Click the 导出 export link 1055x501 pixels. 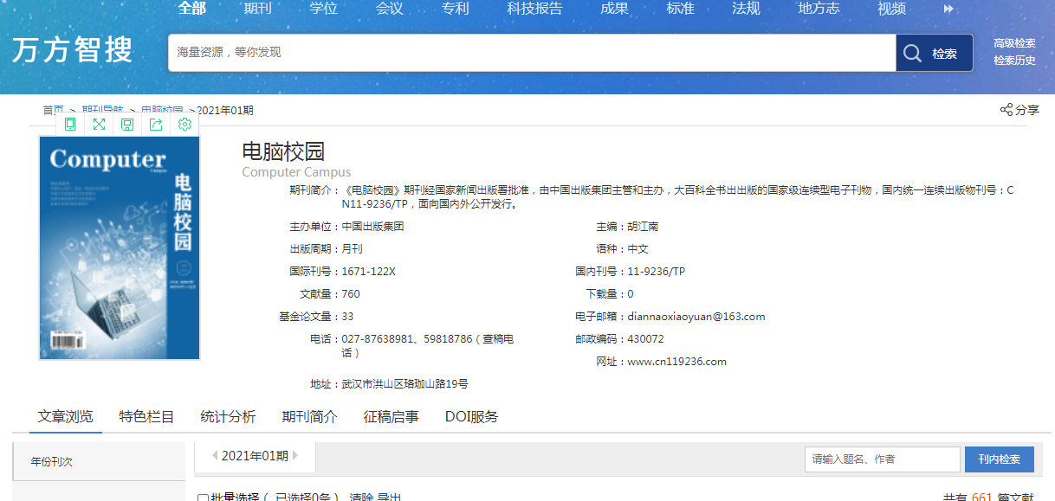click(389, 498)
